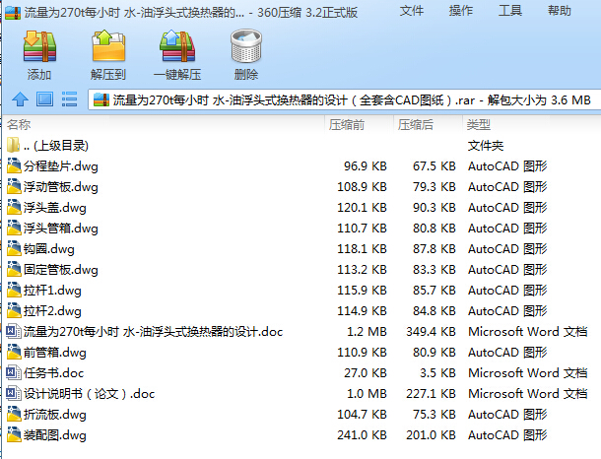601x459 pixels.
Task: Click the 浮头管箱.dwg file icon
Action: pos(14,228)
